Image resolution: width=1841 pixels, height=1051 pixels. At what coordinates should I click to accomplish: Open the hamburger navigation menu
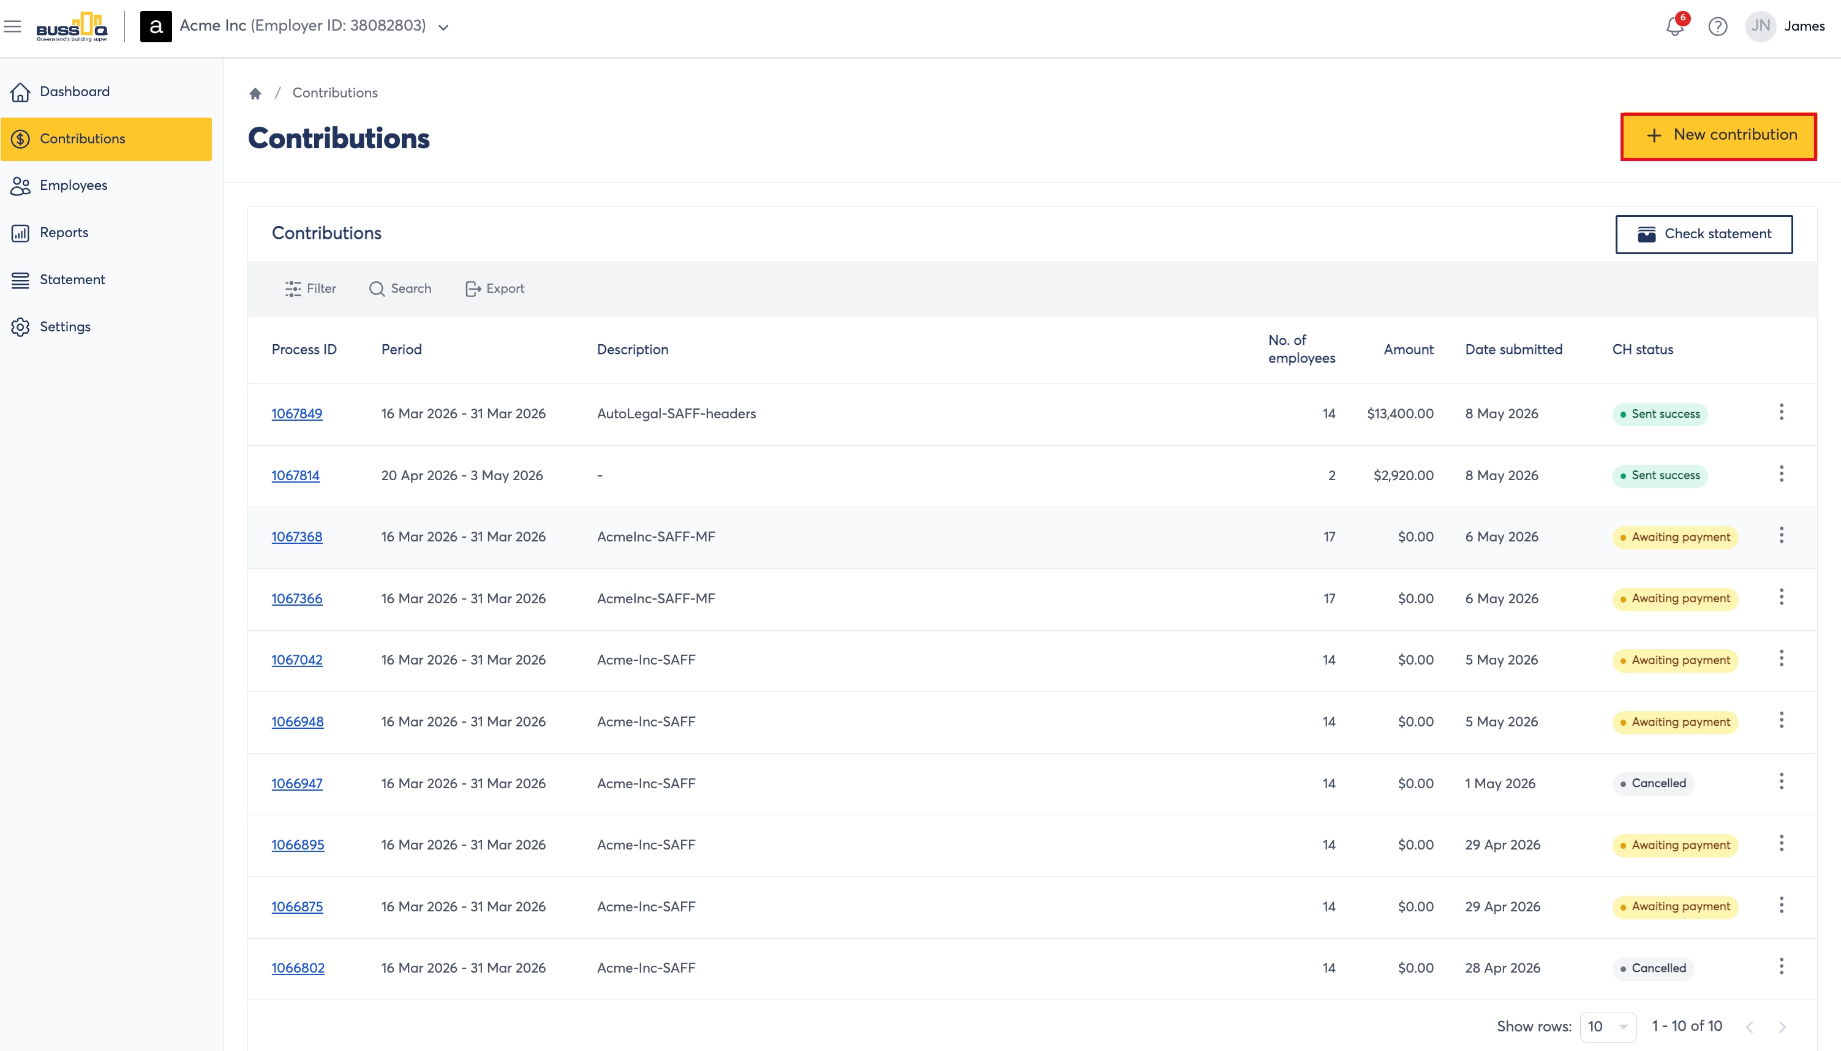point(12,27)
